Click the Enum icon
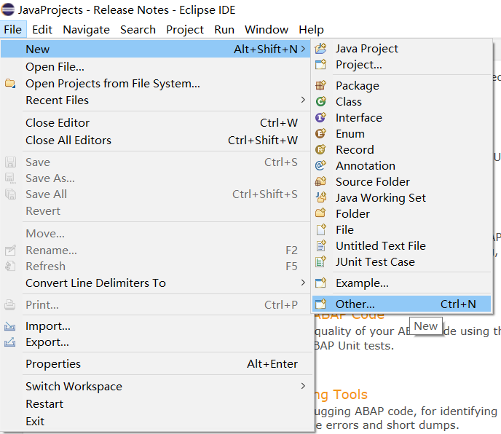The image size is (501, 434). (321, 133)
